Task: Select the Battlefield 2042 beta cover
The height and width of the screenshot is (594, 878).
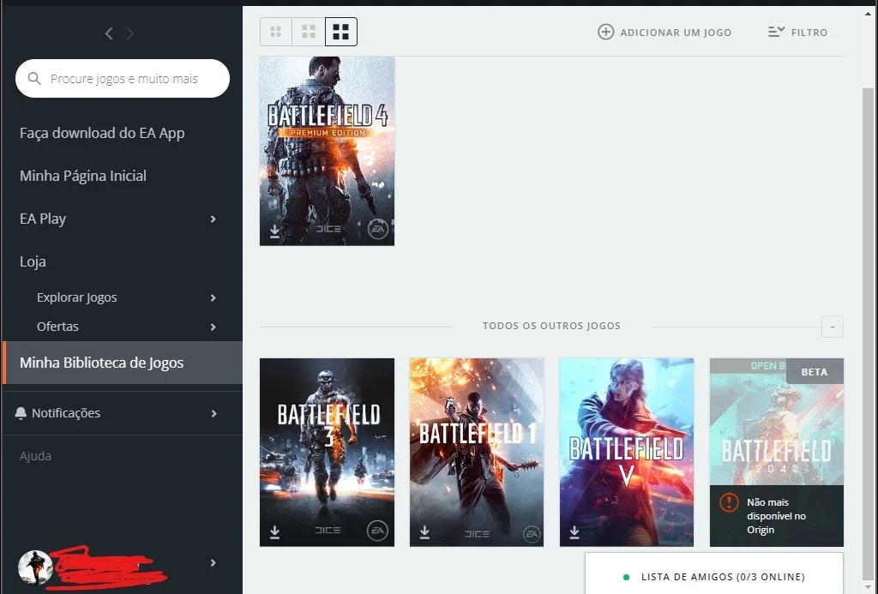Action: [x=777, y=453]
